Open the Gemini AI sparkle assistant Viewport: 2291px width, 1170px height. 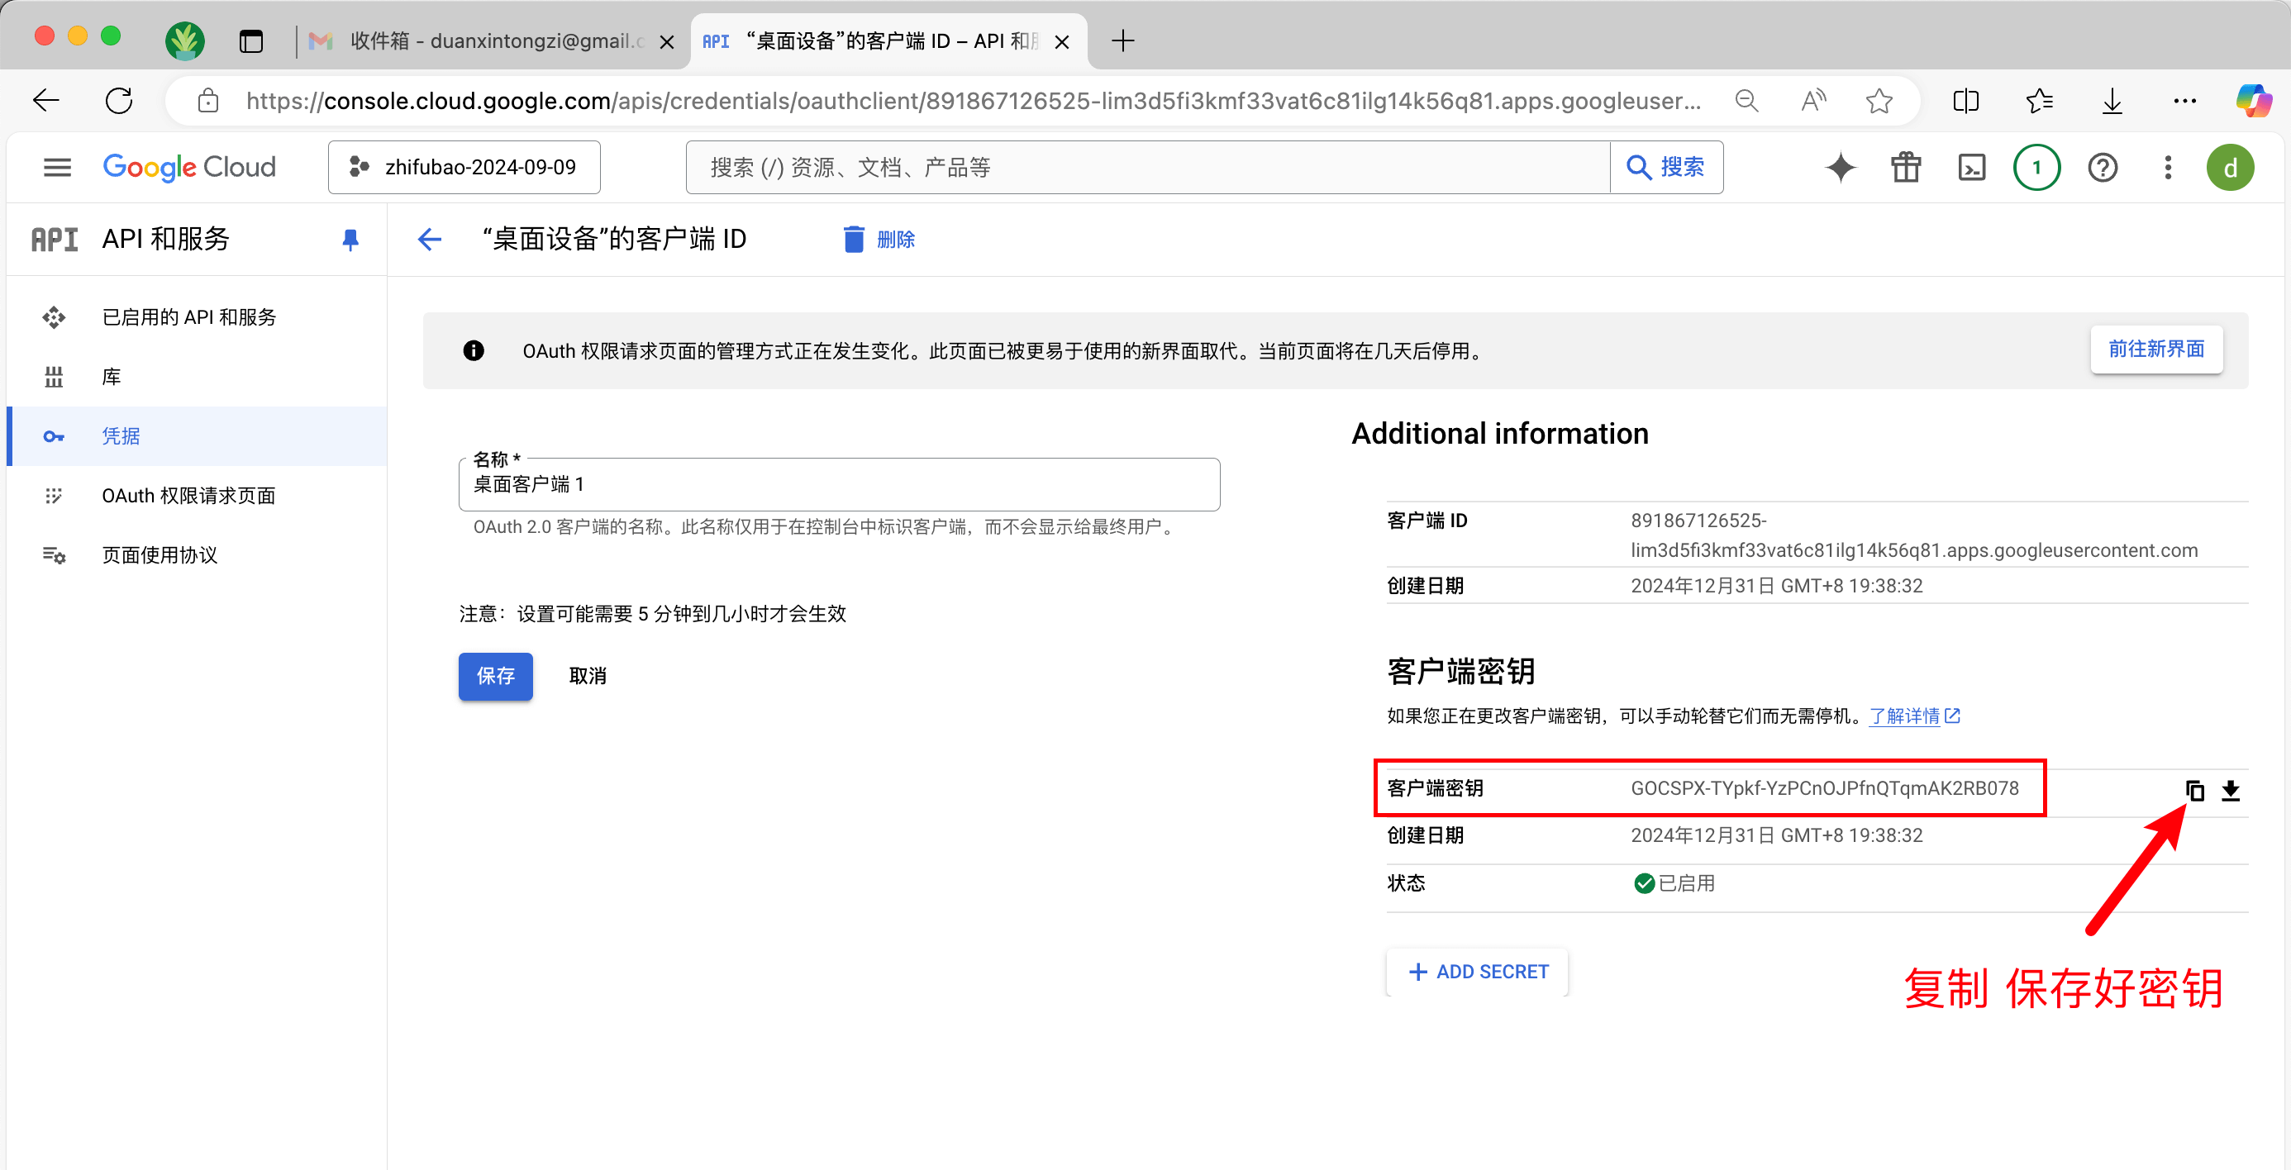[x=1840, y=167]
